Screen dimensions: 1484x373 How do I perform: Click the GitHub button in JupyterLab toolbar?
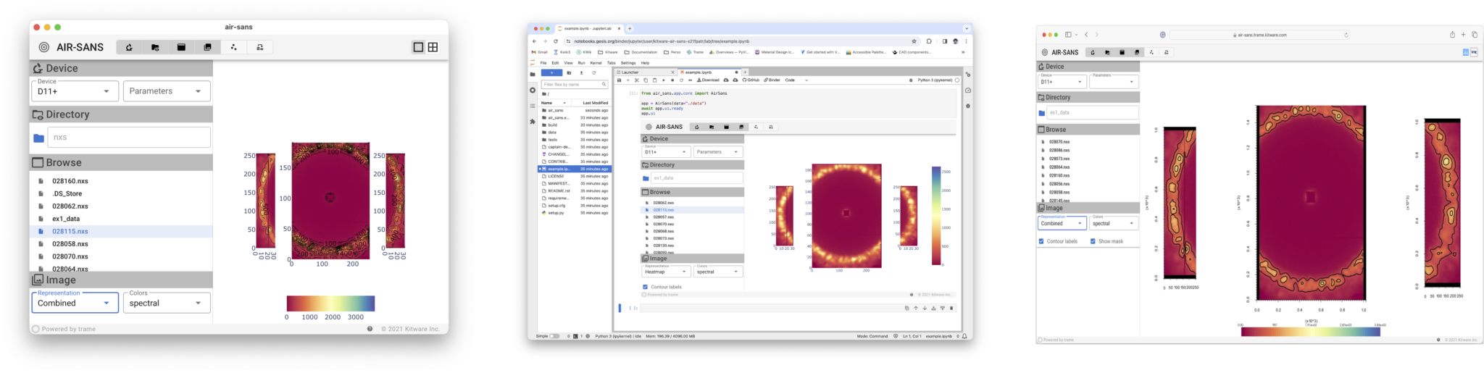(751, 80)
